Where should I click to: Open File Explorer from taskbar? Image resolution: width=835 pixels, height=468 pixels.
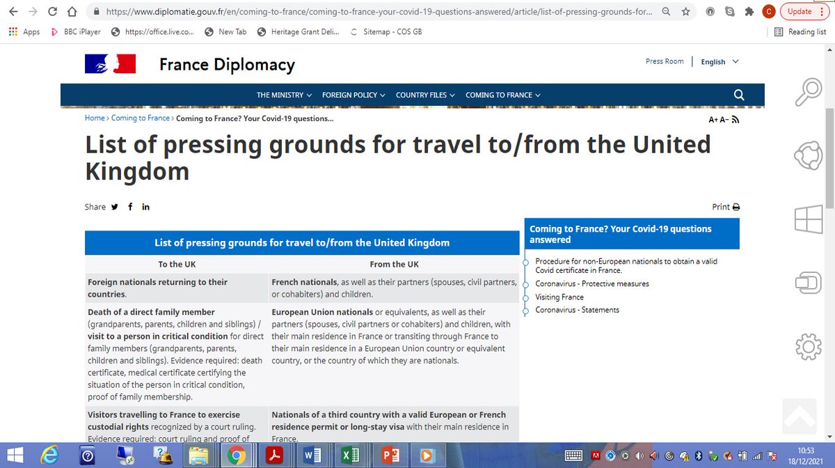pos(198,455)
